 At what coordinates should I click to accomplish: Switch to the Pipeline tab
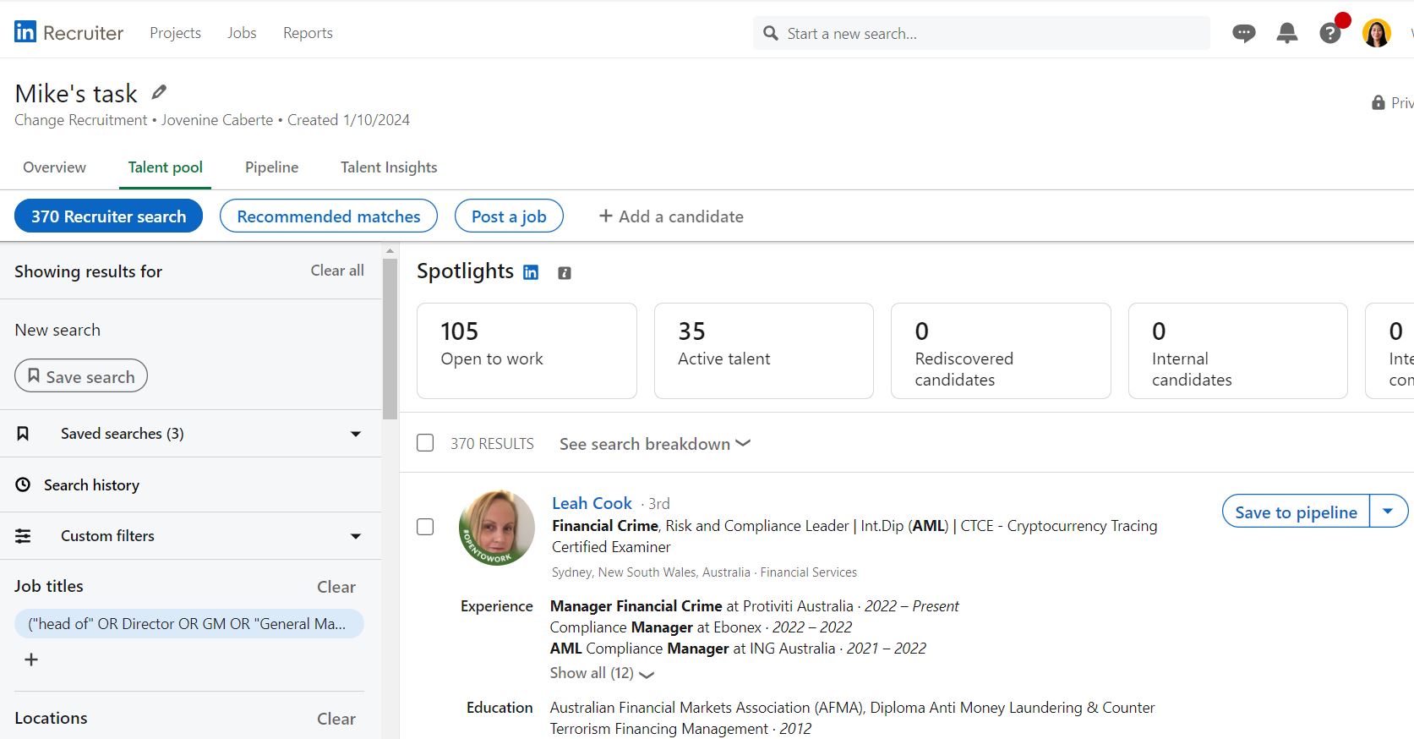coord(271,167)
